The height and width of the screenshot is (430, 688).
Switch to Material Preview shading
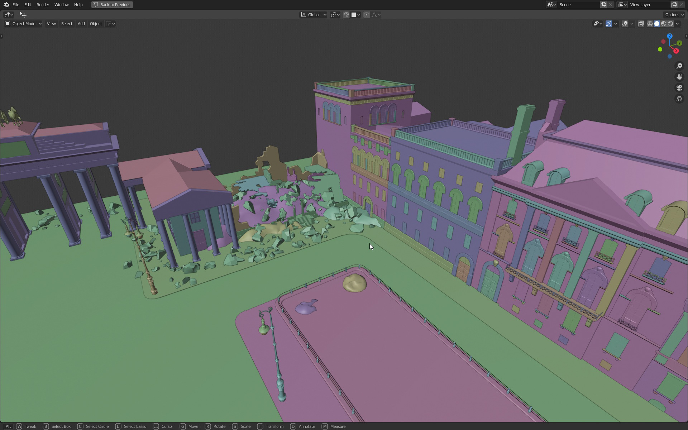[663, 23]
